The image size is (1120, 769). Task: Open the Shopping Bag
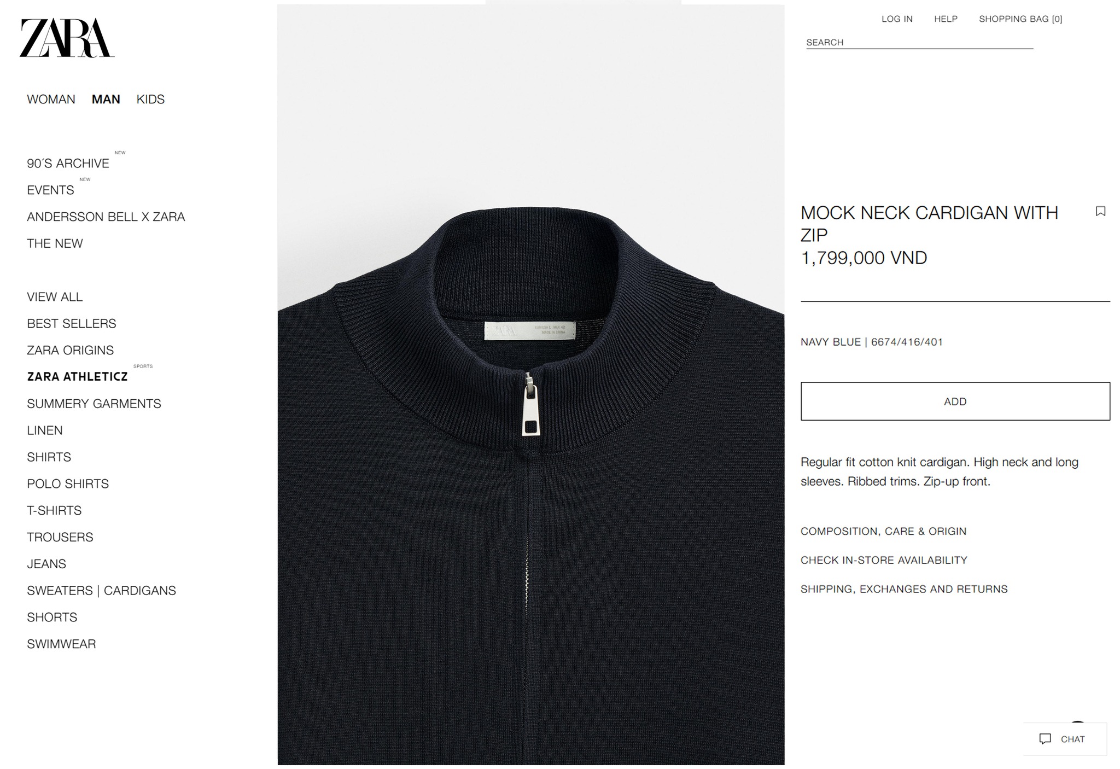tap(1020, 19)
